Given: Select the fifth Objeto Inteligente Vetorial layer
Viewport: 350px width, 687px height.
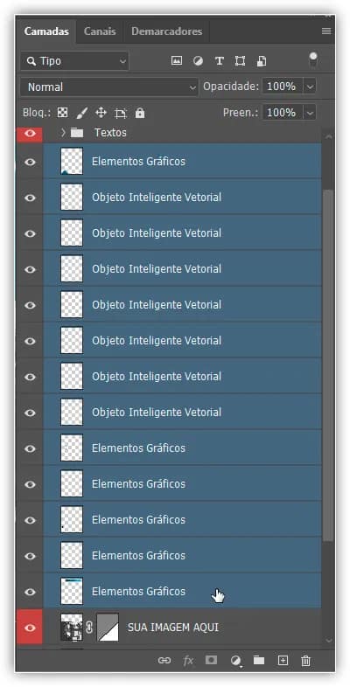Looking at the screenshot, I should [x=183, y=340].
